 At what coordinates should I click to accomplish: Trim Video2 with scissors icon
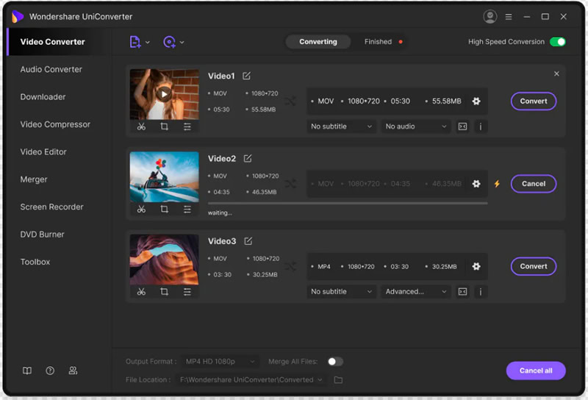click(x=141, y=209)
